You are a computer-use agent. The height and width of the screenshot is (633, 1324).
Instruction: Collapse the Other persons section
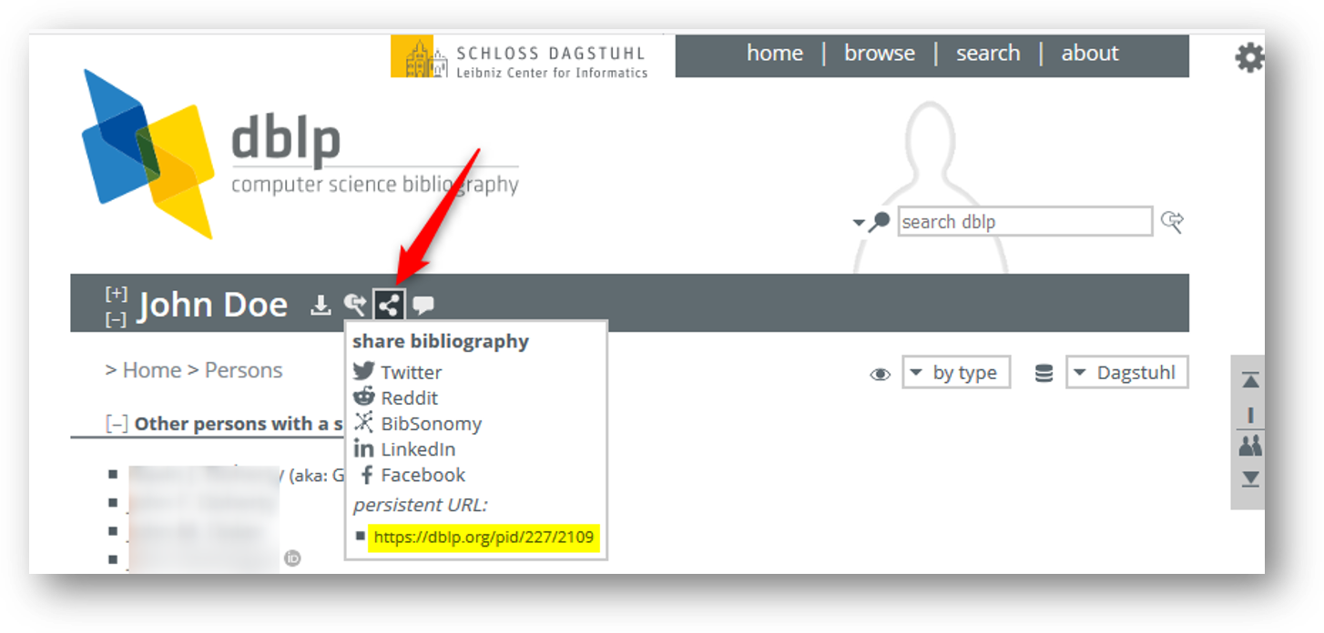click(117, 424)
